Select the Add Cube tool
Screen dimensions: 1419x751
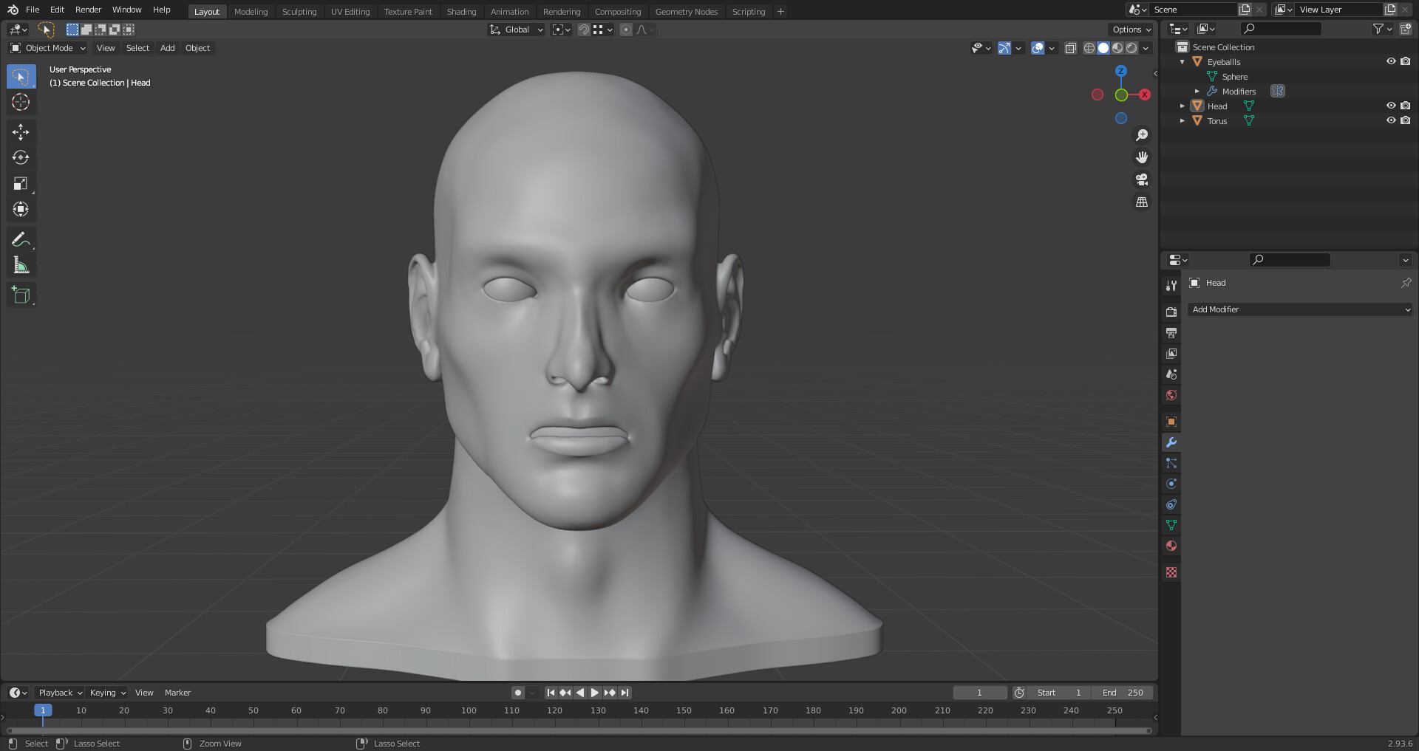[21, 294]
